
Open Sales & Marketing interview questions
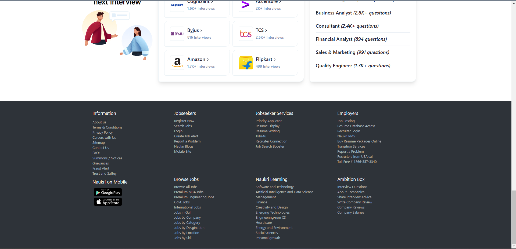[352, 52]
